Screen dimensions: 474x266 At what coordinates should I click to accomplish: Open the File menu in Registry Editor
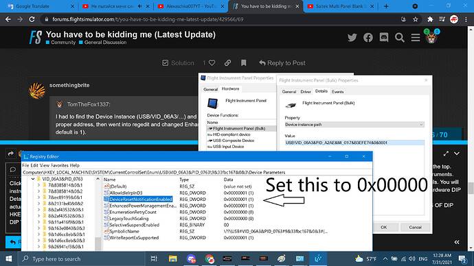(25, 165)
